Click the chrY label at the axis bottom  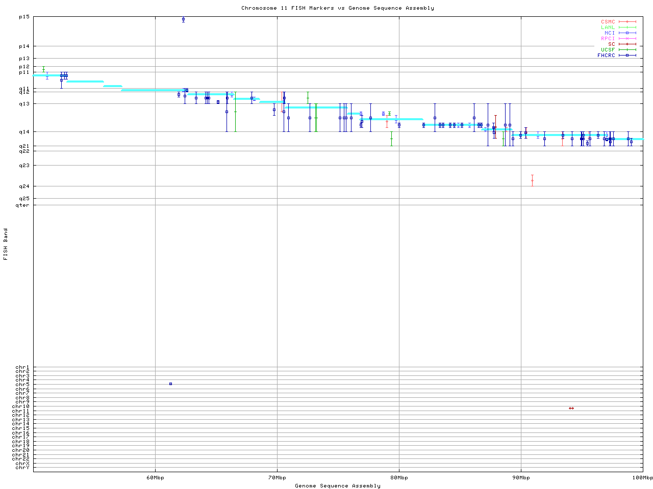tap(22, 467)
